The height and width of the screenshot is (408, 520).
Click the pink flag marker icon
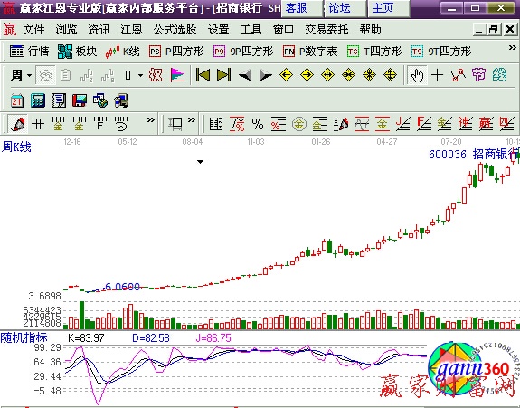pyautogui.click(x=177, y=75)
